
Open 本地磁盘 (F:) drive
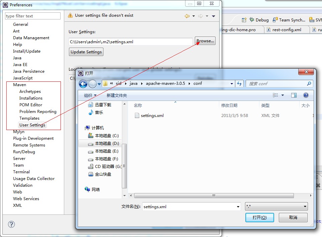click(103, 159)
